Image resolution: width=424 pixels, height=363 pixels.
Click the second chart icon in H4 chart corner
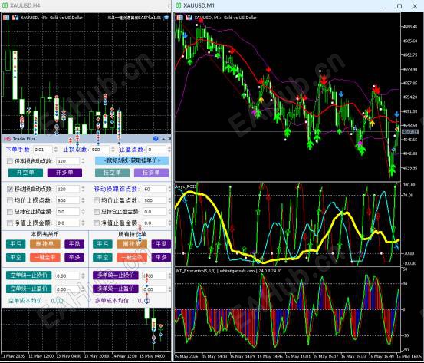pyautogui.click(x=15, y=18)
